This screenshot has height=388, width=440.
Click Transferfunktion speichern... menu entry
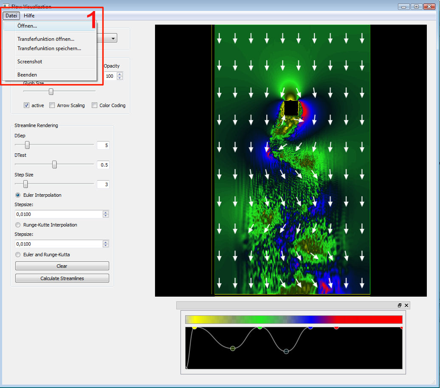(x=49, y=48)
